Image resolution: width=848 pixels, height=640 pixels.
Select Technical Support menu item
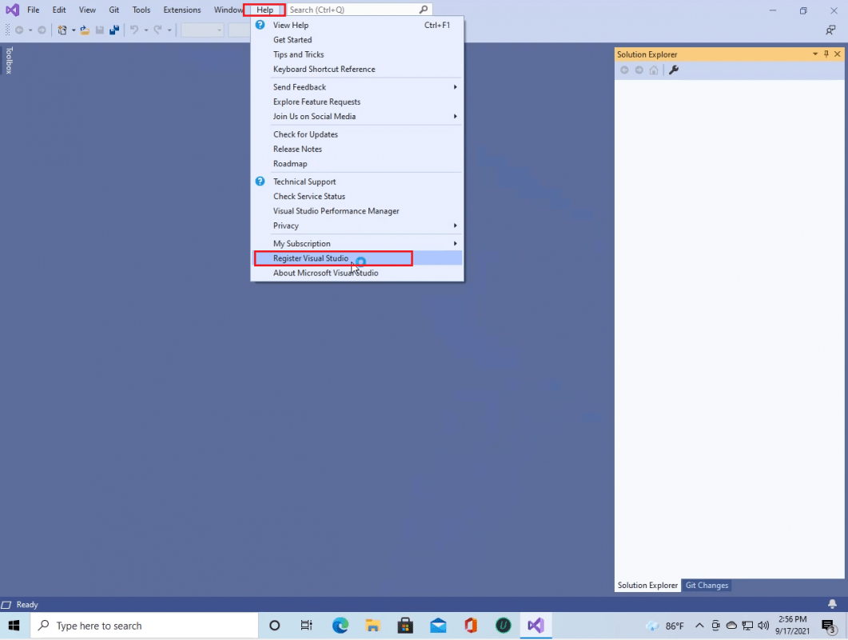(357, 182)
